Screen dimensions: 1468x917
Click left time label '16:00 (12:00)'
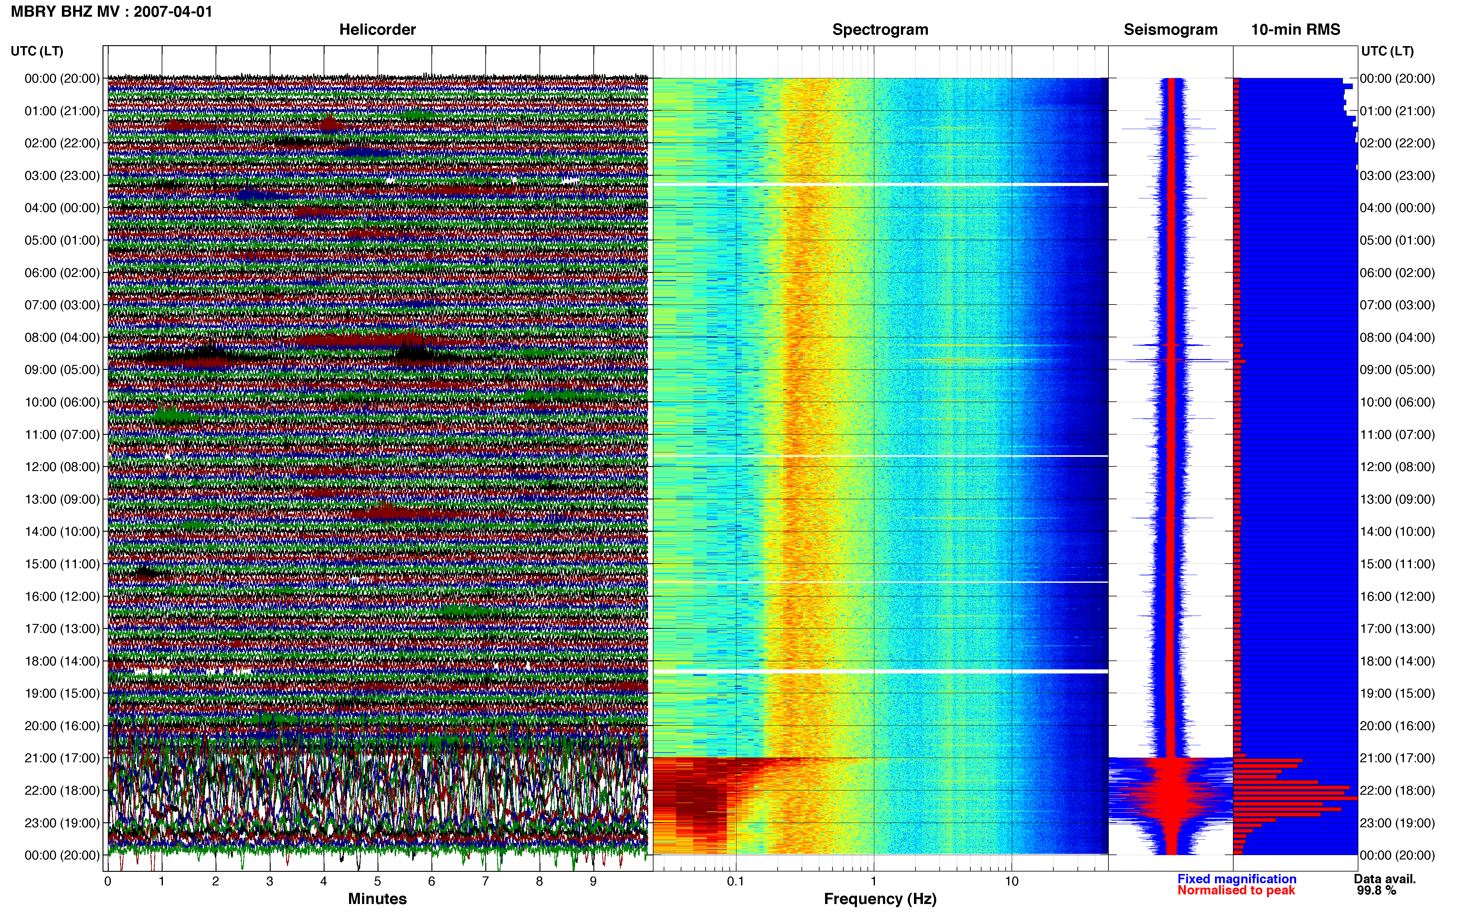pos(62,597)
